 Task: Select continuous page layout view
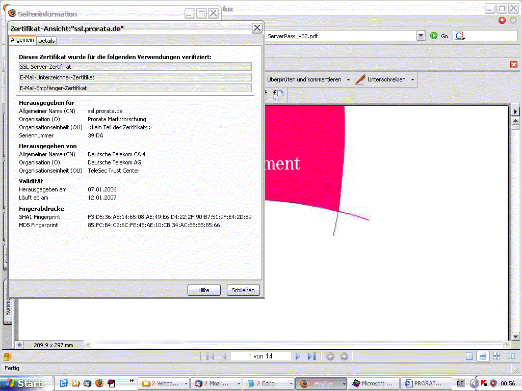click(x=483, y=356)
